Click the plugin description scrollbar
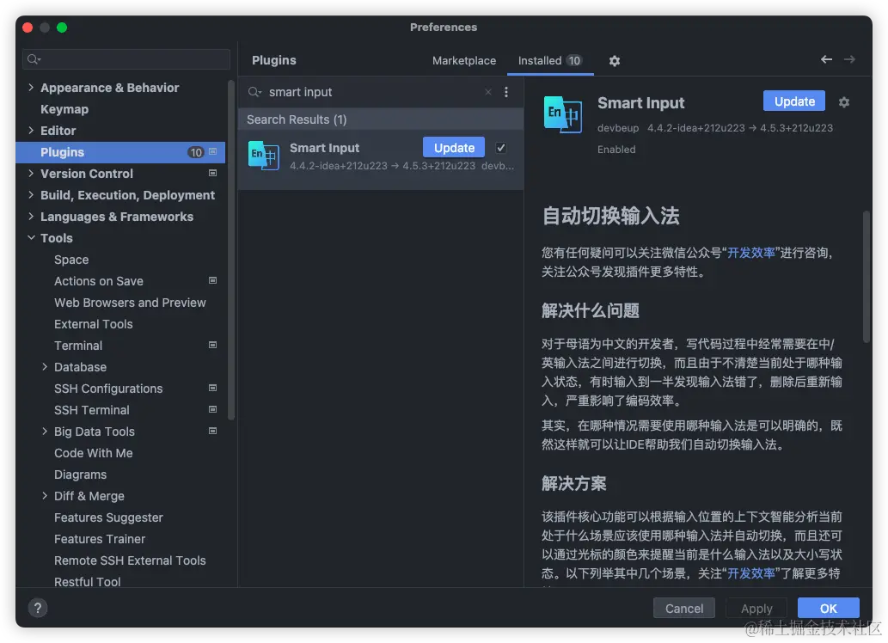 (x=866, y=277)
